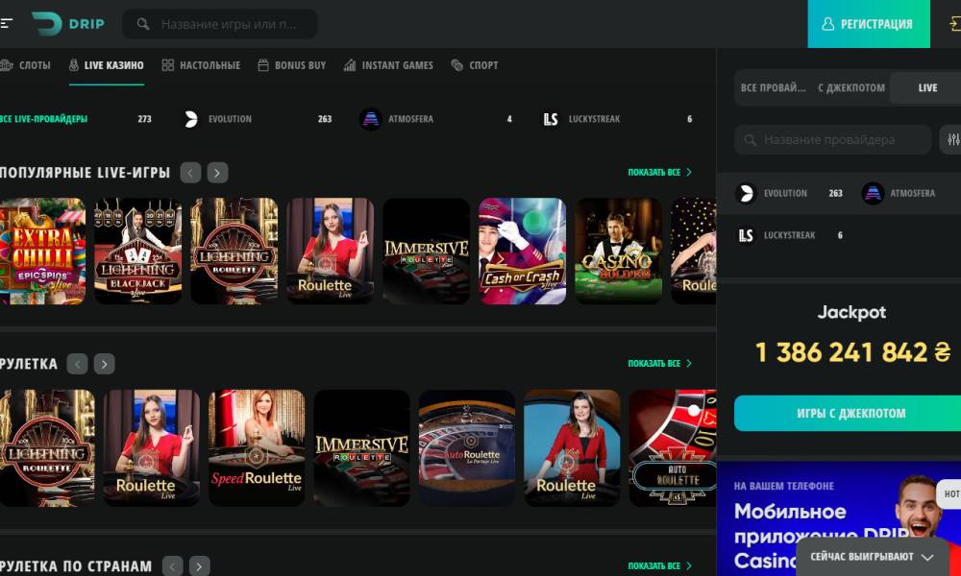Screen dimensions: 961x576
Task: Click previous arrow for the РУЛЕТКА section
Action: tap(77, 364)
